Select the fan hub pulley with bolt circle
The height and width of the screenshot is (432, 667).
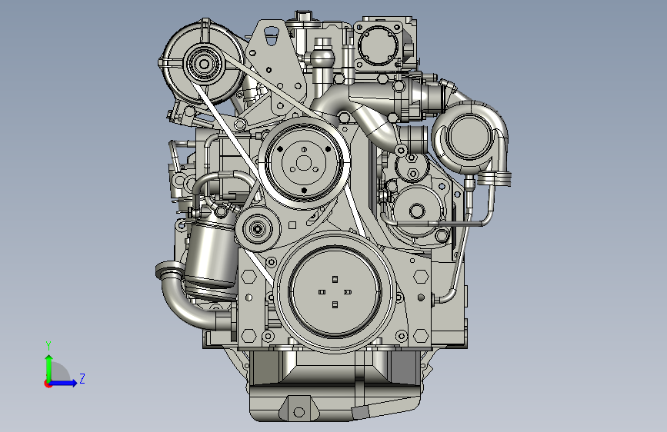coord(304,163)
